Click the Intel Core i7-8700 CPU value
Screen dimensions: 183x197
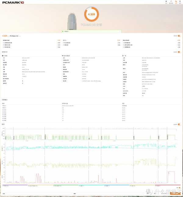point(26,58)
